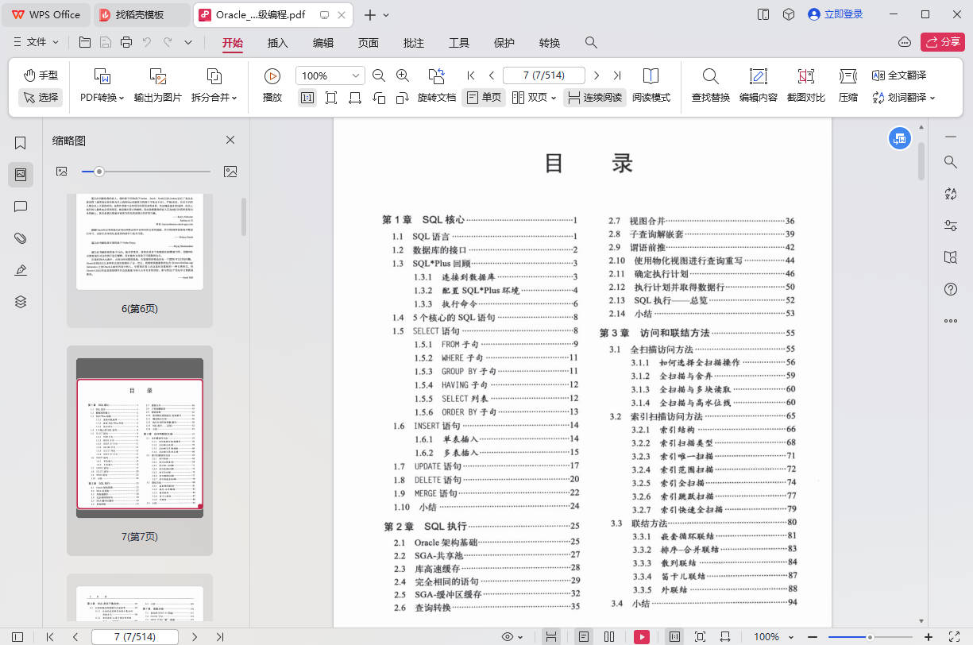This screenshot has height=645, width=973.
Task: Open the Split and Merge dropdown
Action: click(x=214, y=98)
